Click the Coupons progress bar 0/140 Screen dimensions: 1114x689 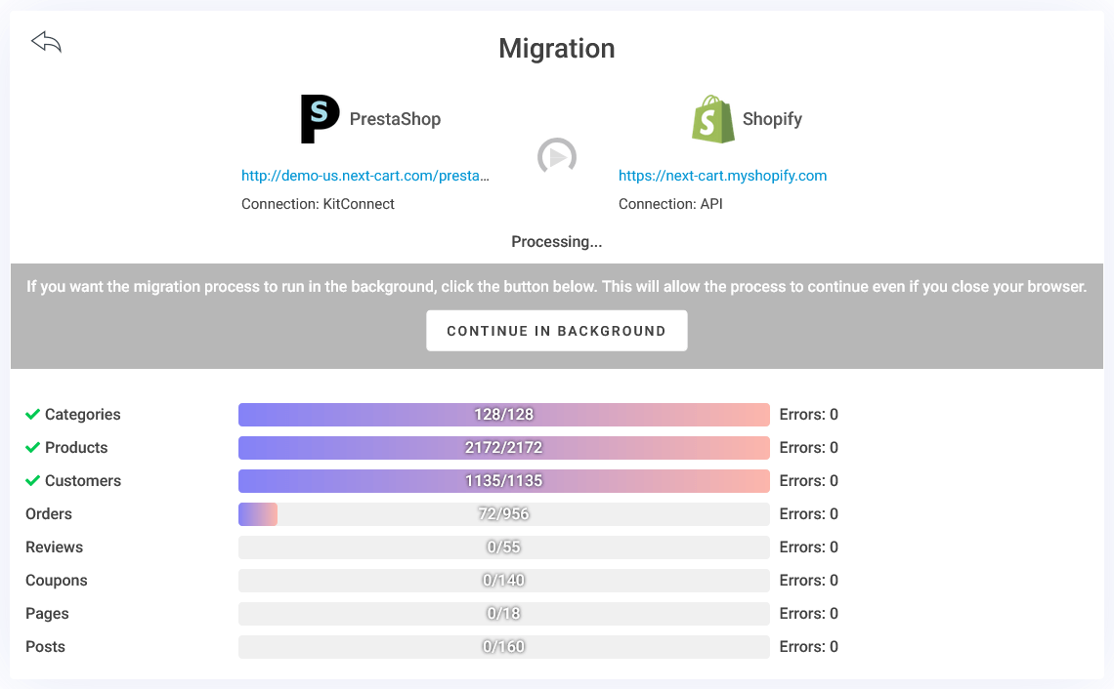[x=503, y=581]
